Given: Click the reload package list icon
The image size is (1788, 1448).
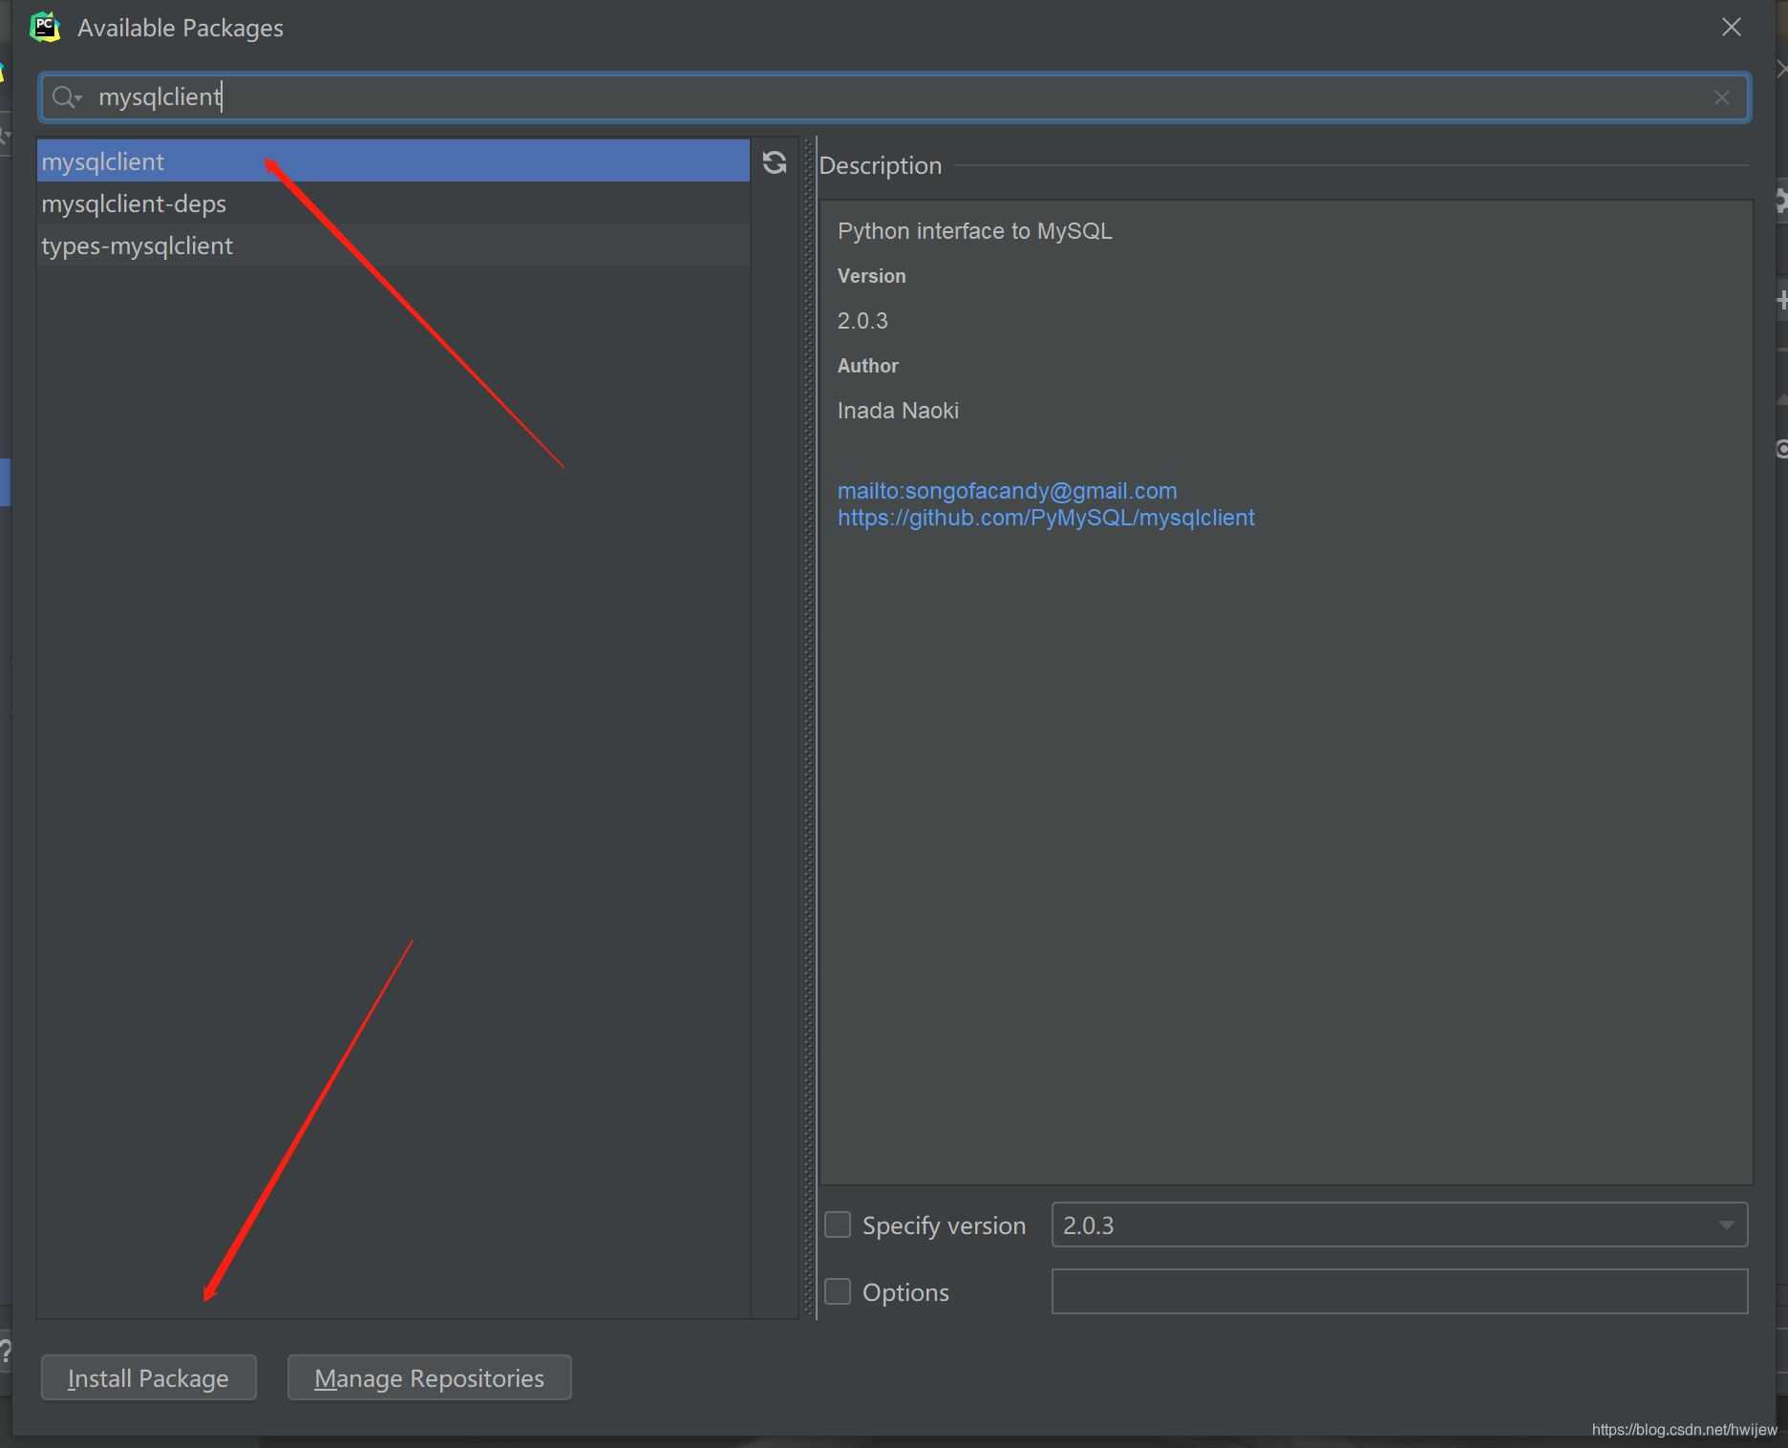Looking at the screenshot, I should pos(775,162).
